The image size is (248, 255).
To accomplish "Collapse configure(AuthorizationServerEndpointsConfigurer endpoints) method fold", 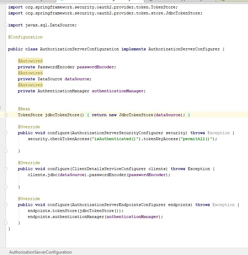I will [x=6, y=205].
